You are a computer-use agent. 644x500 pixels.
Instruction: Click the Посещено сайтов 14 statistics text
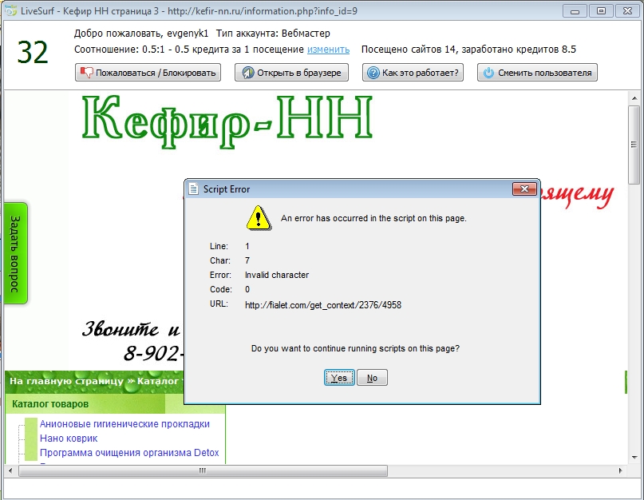click(468, 50)
